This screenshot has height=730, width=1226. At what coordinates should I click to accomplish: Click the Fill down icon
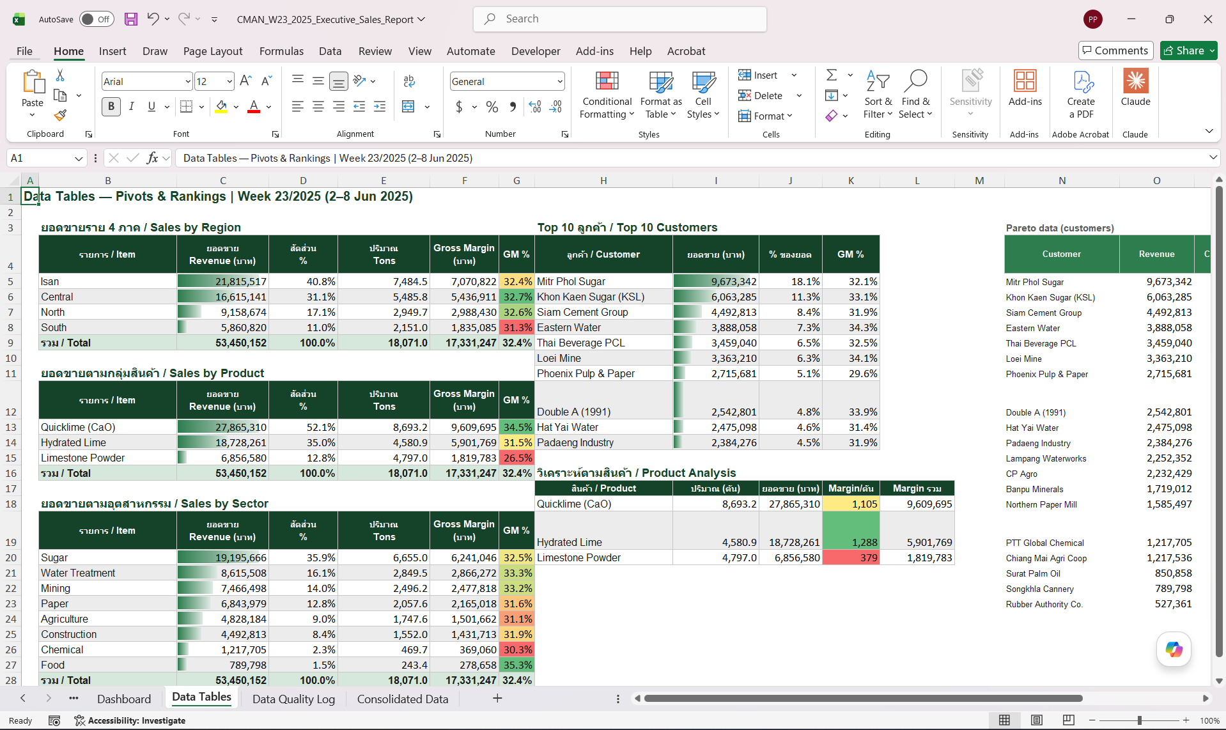[x=832, y=95]
